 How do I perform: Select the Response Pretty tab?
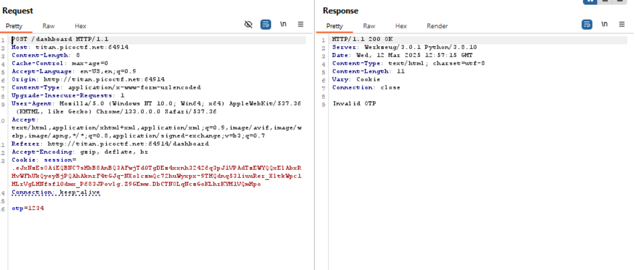334,26
